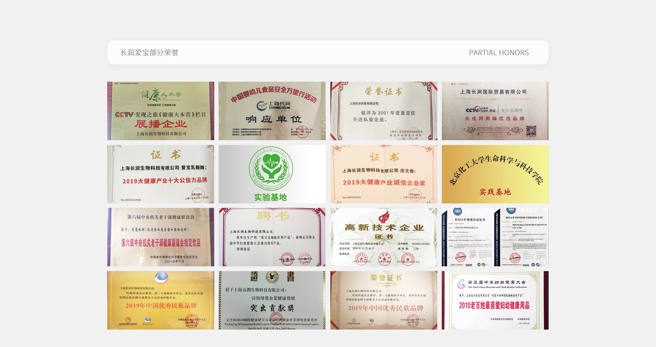Click the 长润爱宝部分荣誉 heading text
This screenshot has width=656, height=347.
pos(149,53)
